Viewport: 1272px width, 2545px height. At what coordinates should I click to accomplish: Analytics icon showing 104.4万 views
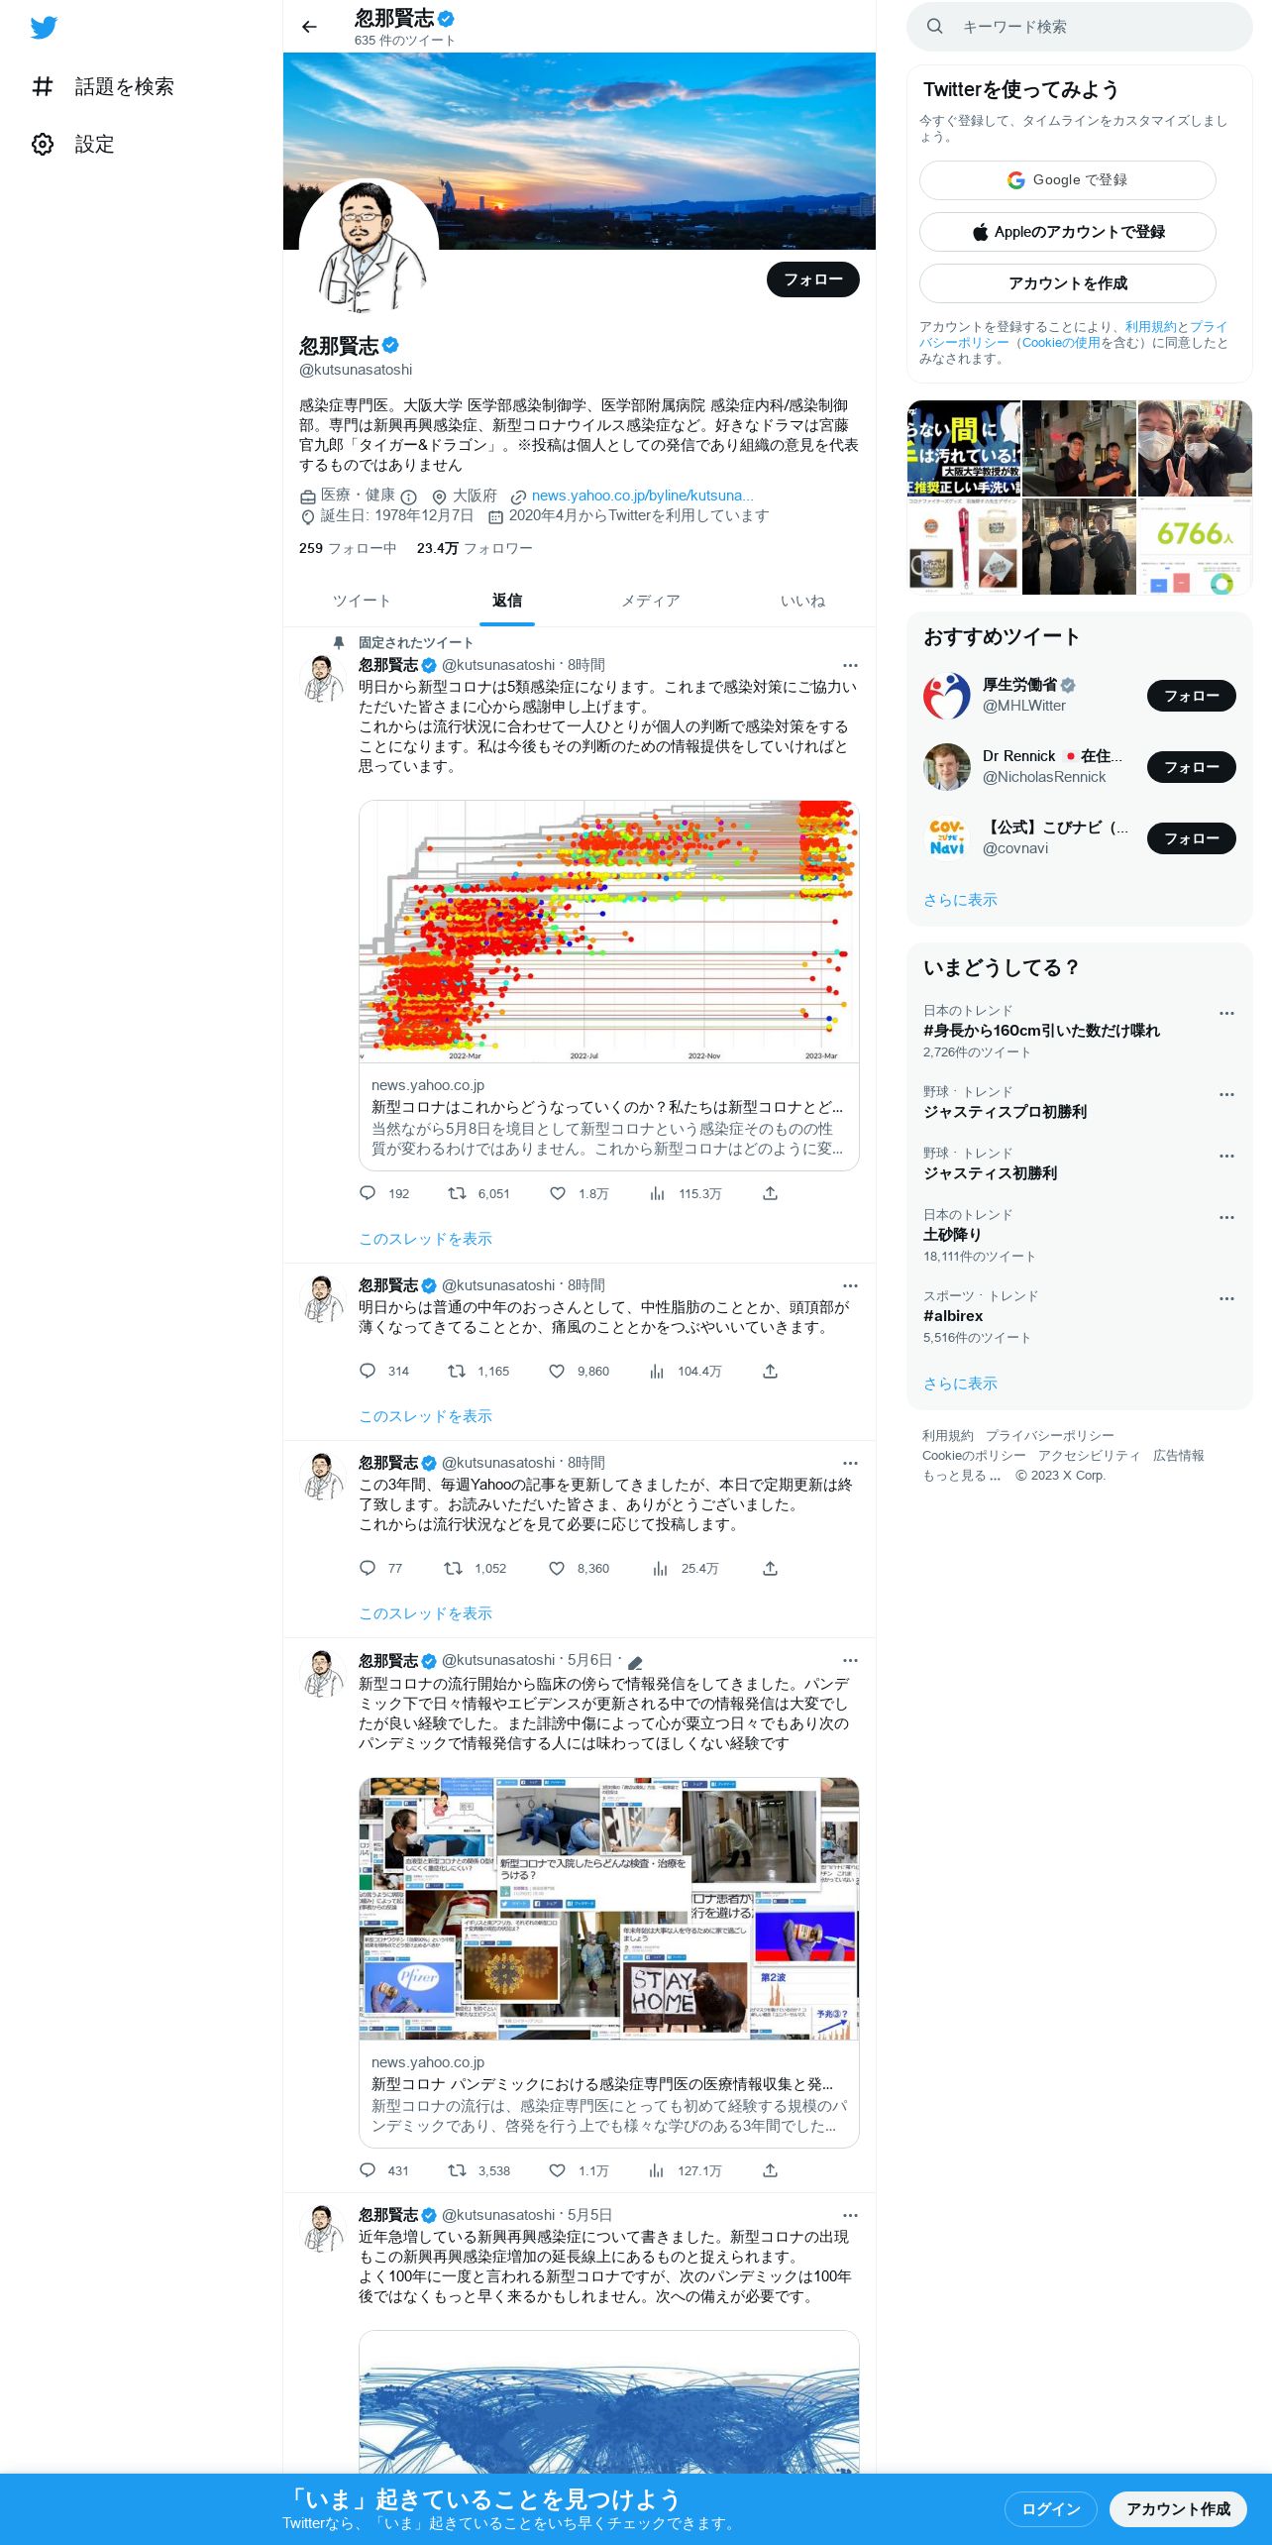coord(657,1371)
